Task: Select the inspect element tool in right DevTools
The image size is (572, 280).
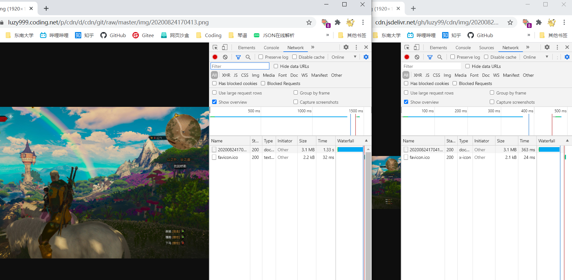Action: (407, 47)
